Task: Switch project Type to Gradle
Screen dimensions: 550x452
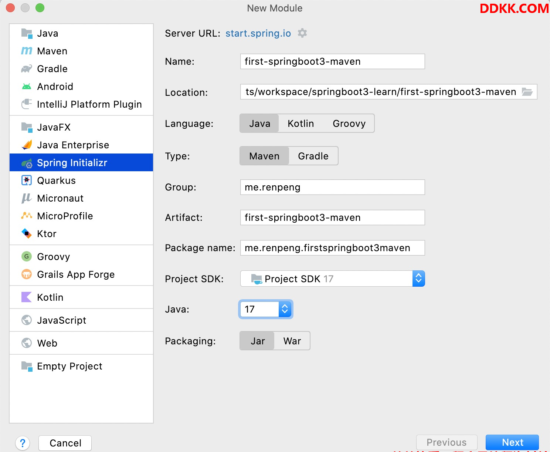Action: point(313,156)
